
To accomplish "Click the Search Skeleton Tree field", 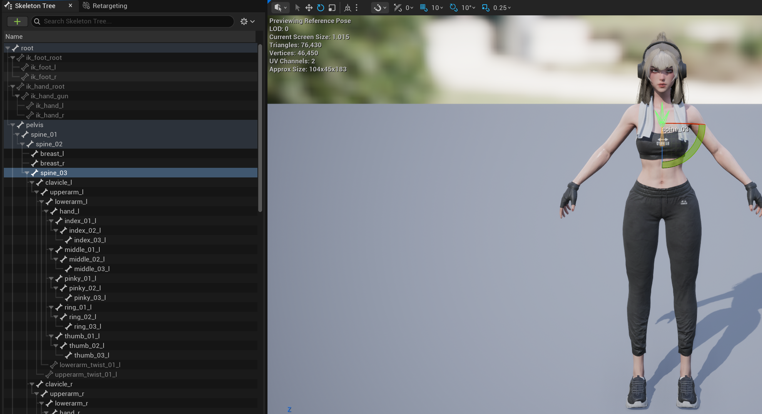I will click(x=135, y=22).
